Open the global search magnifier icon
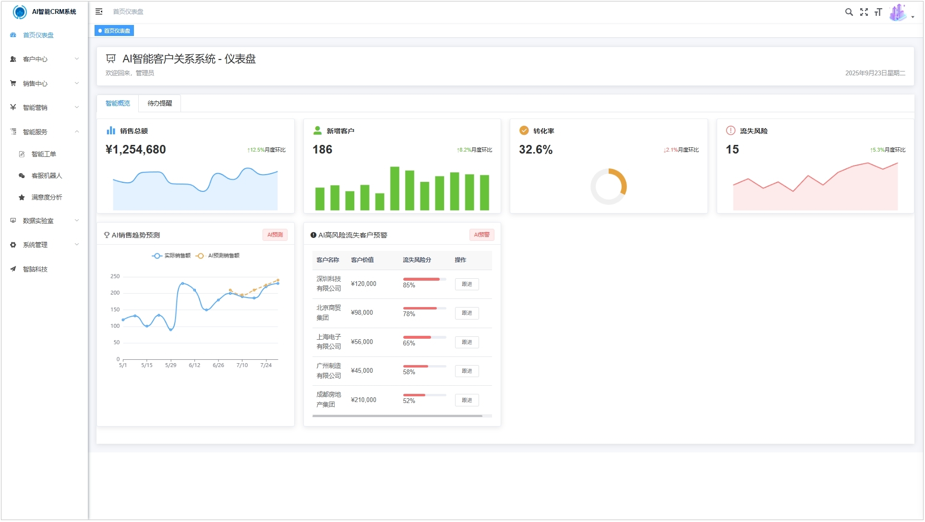This screenshot has height=522, width=925. pos(849,12)
